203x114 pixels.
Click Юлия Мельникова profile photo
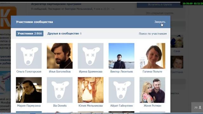click(x=91, y=90)
